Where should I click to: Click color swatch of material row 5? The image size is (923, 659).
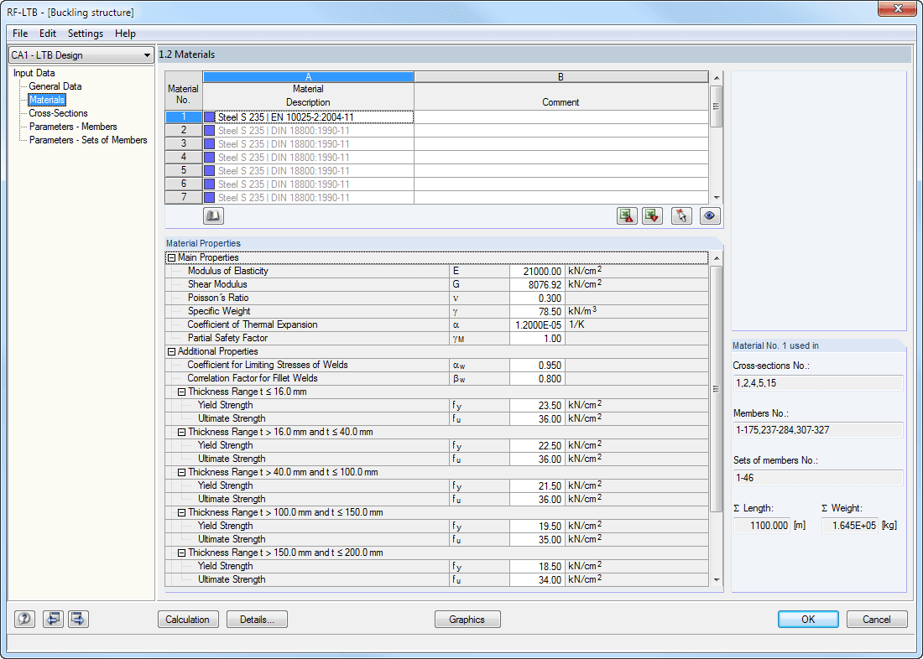point(210,171)
